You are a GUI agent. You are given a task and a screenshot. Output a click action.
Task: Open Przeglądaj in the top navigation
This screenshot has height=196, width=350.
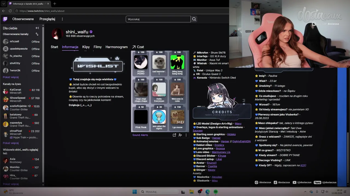coord(47,19)
